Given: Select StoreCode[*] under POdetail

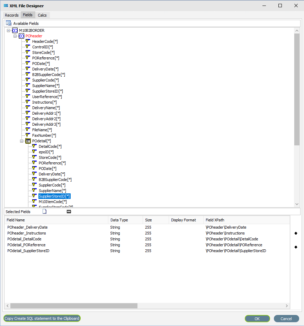Looking at the screenshot, I should (50, 157).
